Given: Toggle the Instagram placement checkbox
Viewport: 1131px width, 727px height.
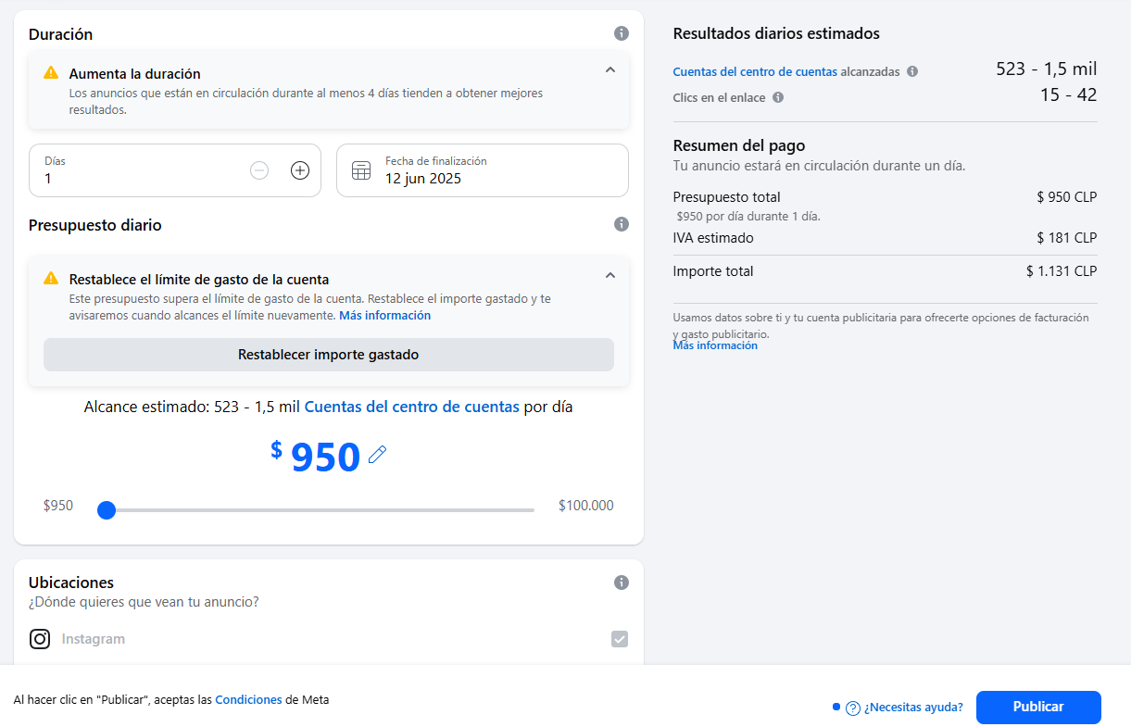Looking at the screenshot, I should tap(620, 639).
